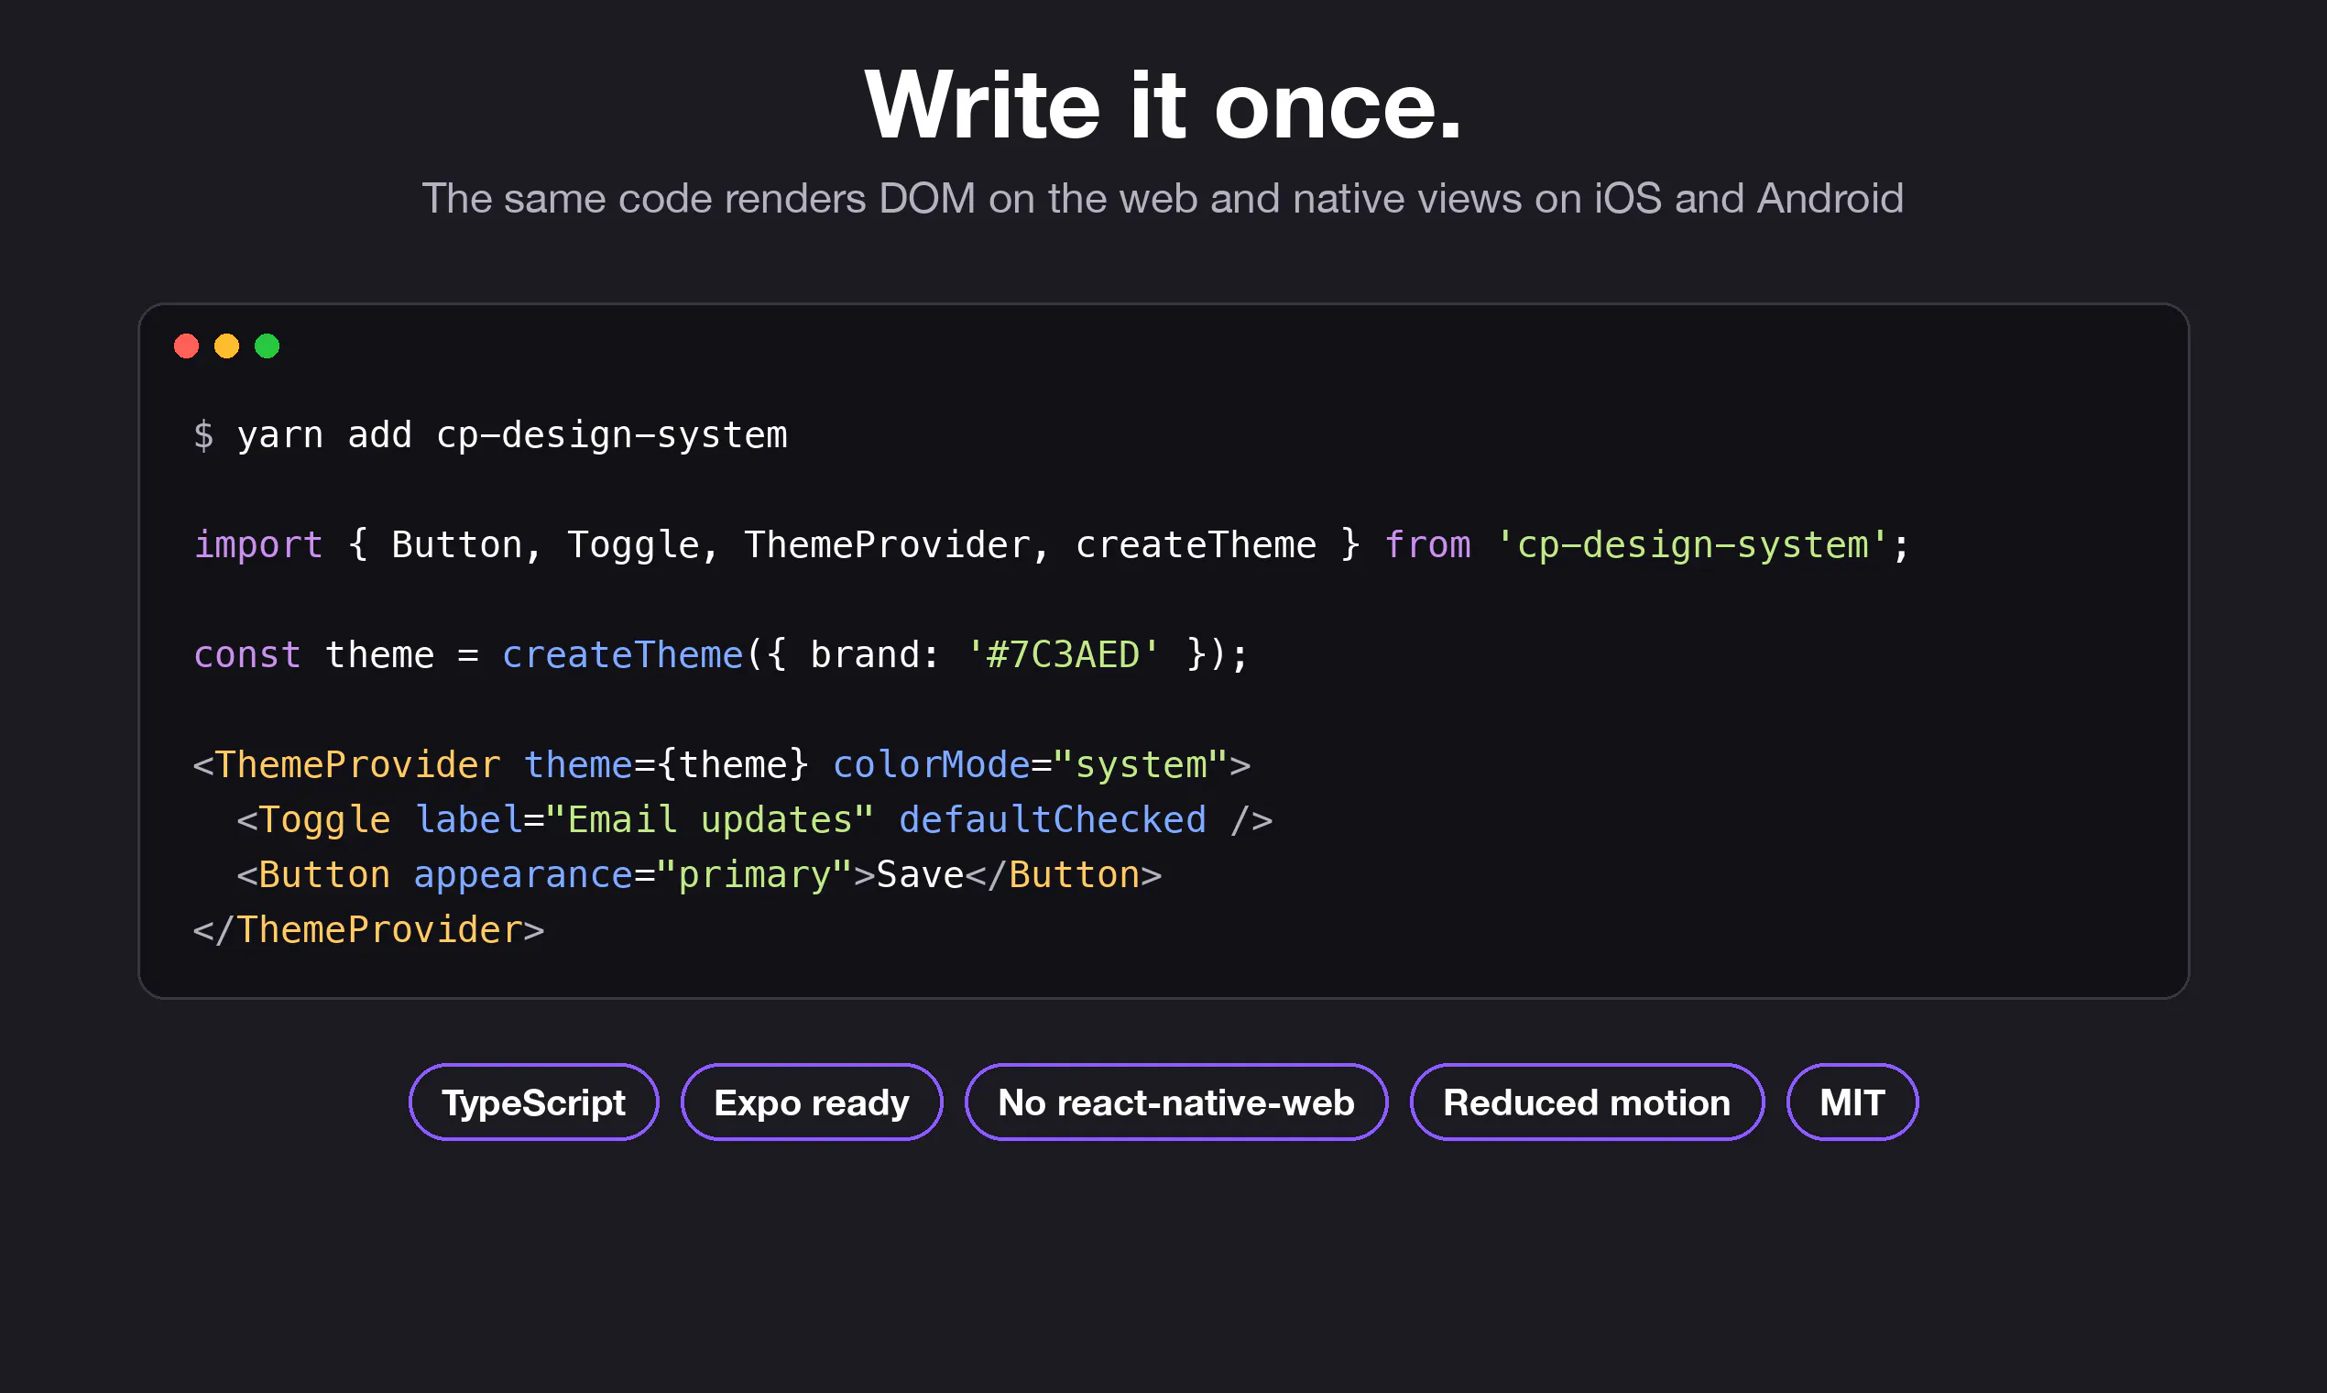Select the Expo ready pill badge
The image size is (2327, 1393).
point(812,1102)
